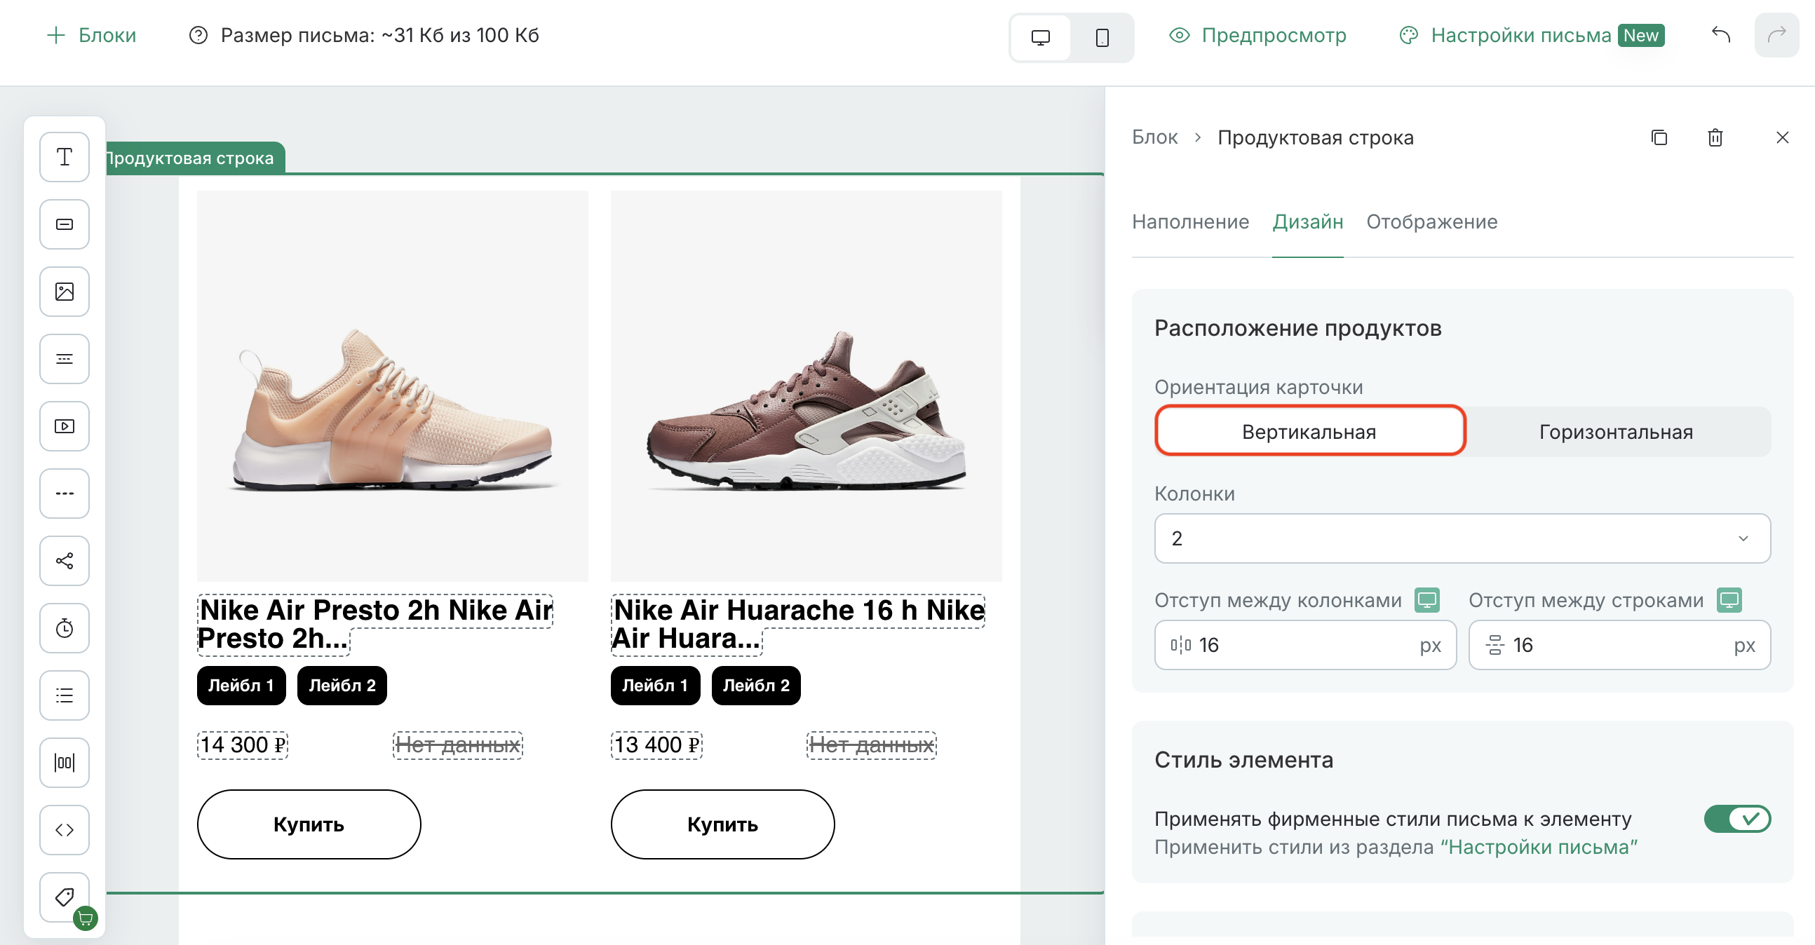The width and height of the screenshot is (1815, 945).
Task: Open the Отображение tab
Action: click(x=1431, y=222)
